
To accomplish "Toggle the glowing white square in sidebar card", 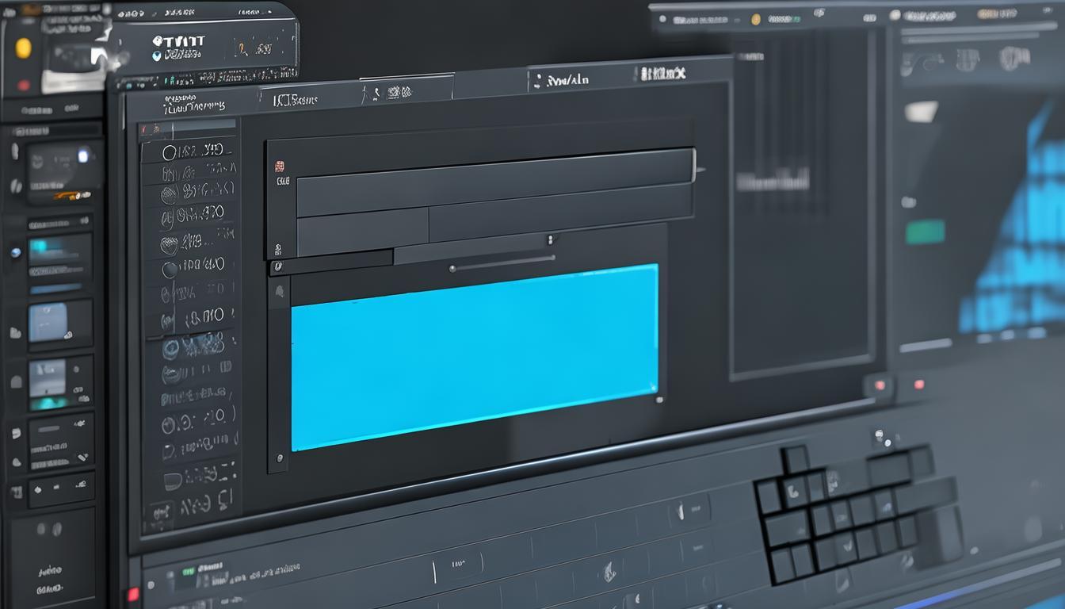I will [x=82, y=156].
